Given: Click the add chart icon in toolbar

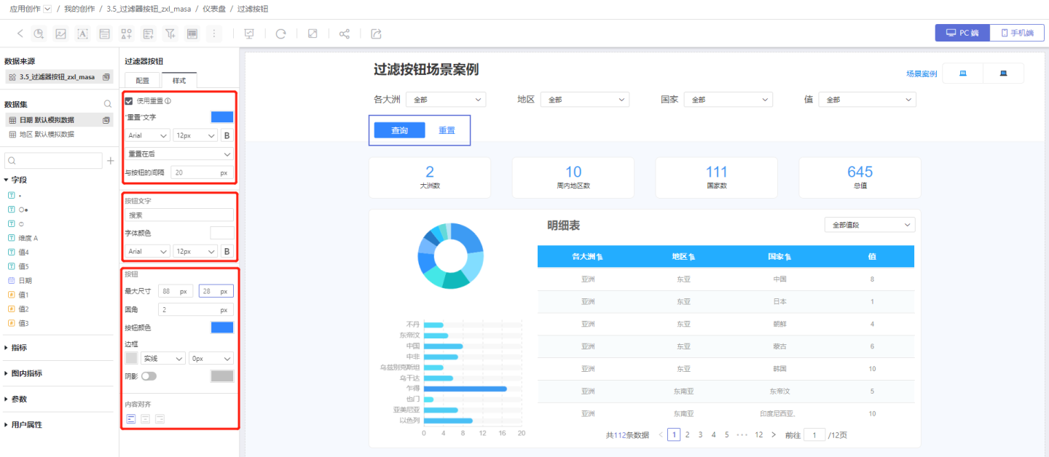Looking at the screenshot, I should click(39, 33).
